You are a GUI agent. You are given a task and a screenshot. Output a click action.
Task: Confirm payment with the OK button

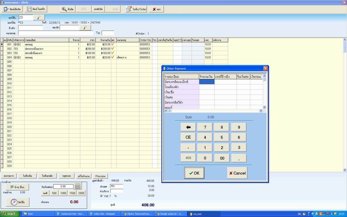(x=194, y=173)
